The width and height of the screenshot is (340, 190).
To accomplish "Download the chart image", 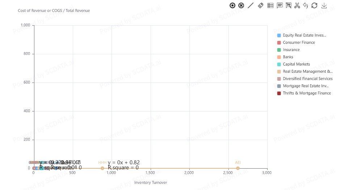I will pos(324,5).
